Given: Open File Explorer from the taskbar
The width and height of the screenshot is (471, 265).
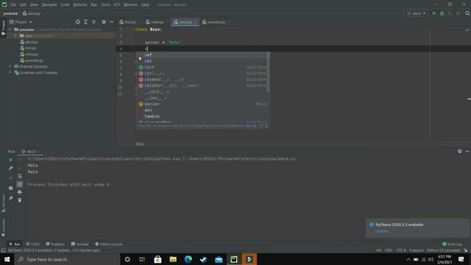Looking at the screenshot, I should pos(173,259).
